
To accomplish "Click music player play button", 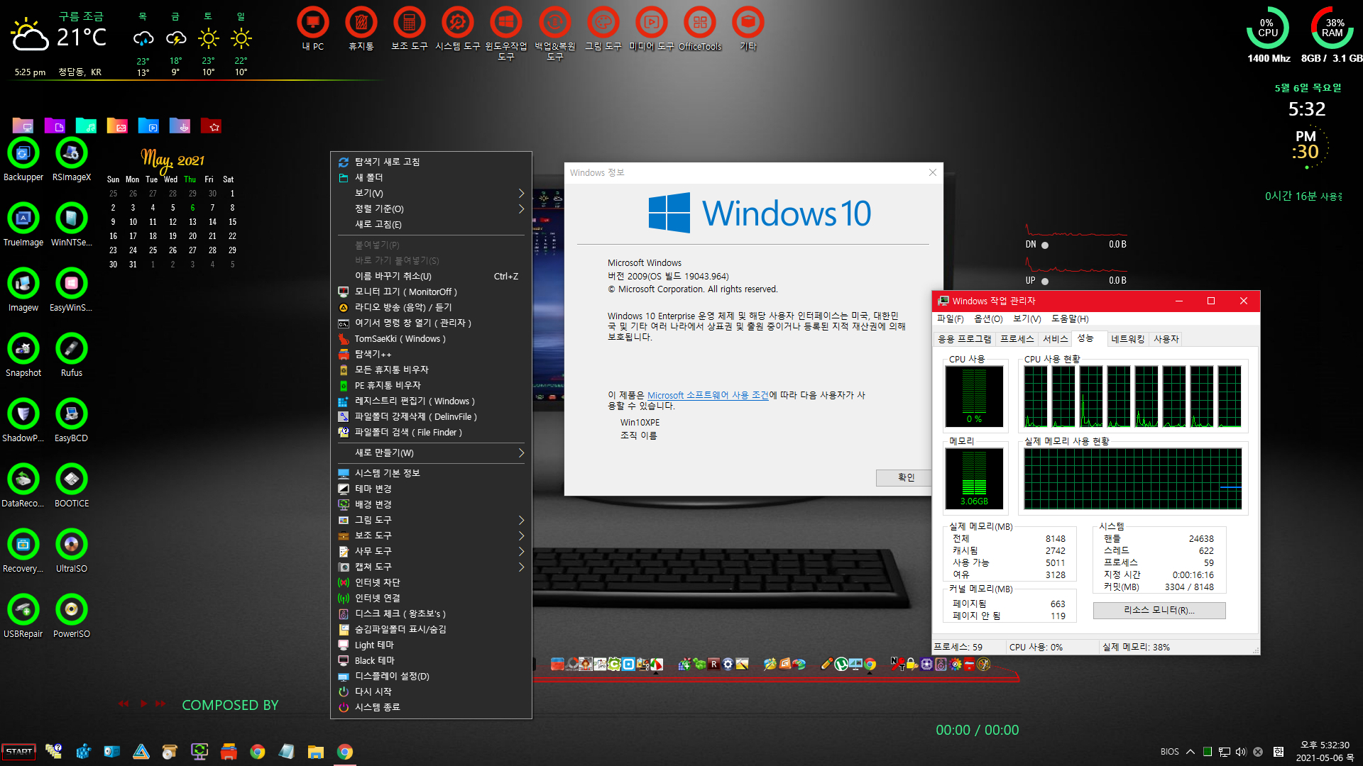I will click(143, 704).
